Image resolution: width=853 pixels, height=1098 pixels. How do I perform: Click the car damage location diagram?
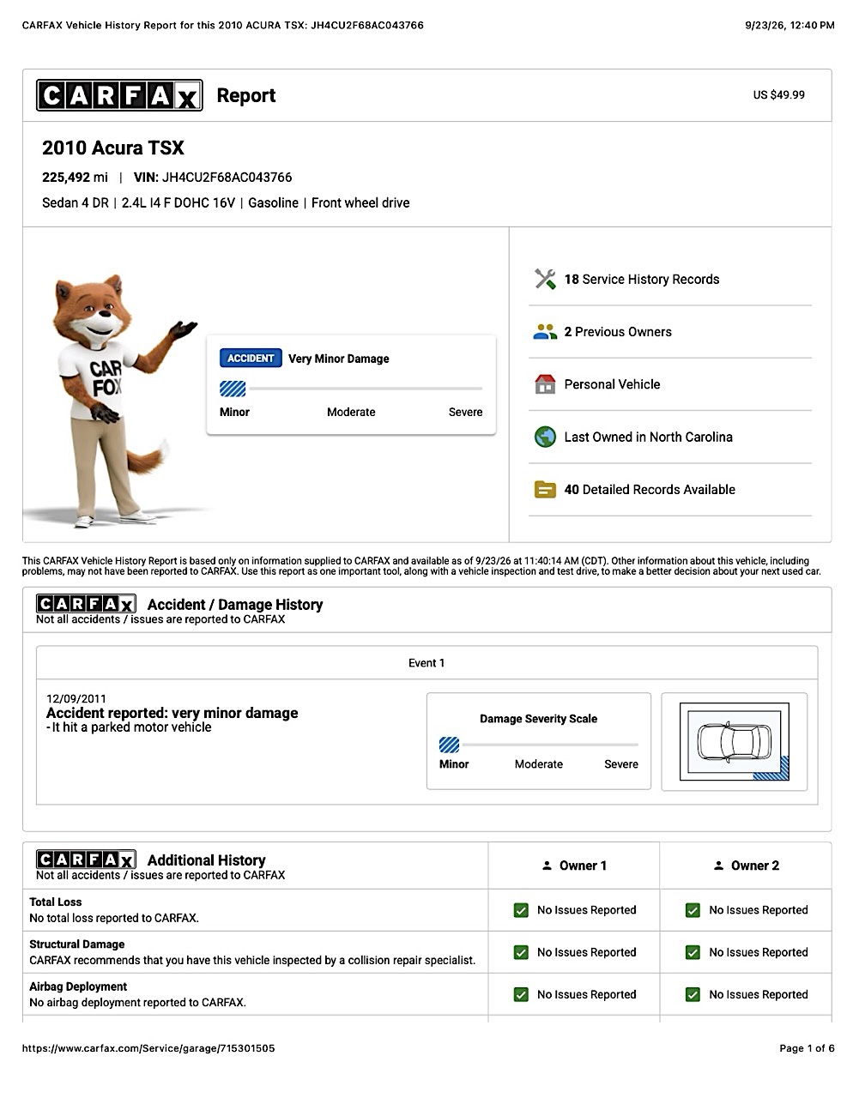[735, 742]
